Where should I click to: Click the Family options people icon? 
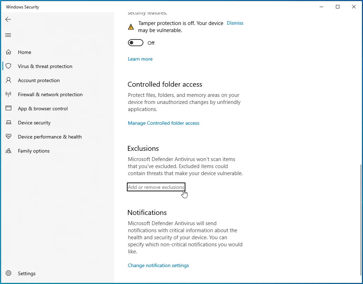point(8,151)
